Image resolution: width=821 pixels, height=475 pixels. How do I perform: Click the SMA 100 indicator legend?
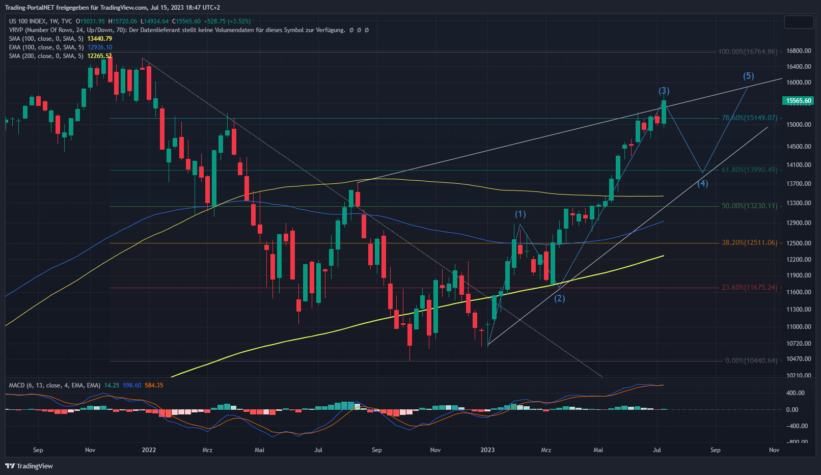[46, 39]
